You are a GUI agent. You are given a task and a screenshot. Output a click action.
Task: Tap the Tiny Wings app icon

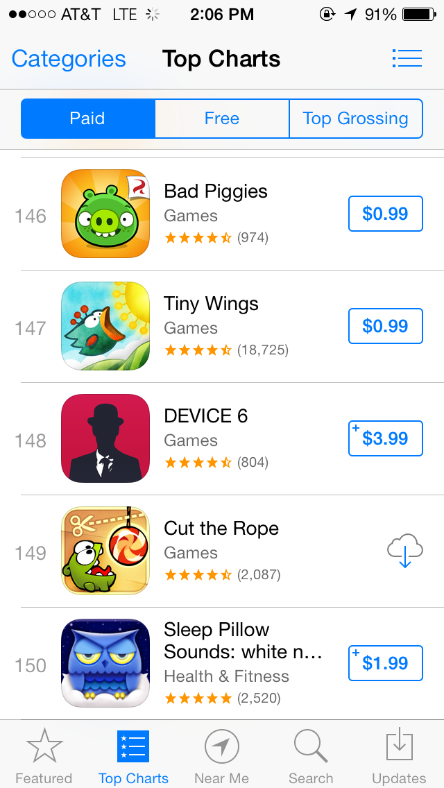[x=105, y=326]
